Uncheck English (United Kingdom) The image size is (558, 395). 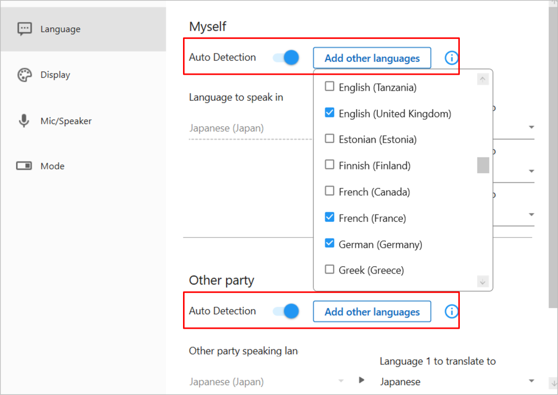click(330, 113)
